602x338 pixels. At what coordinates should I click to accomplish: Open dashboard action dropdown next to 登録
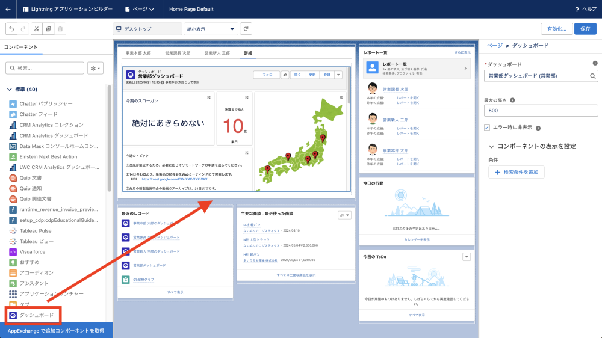click(x=338, y=75)
